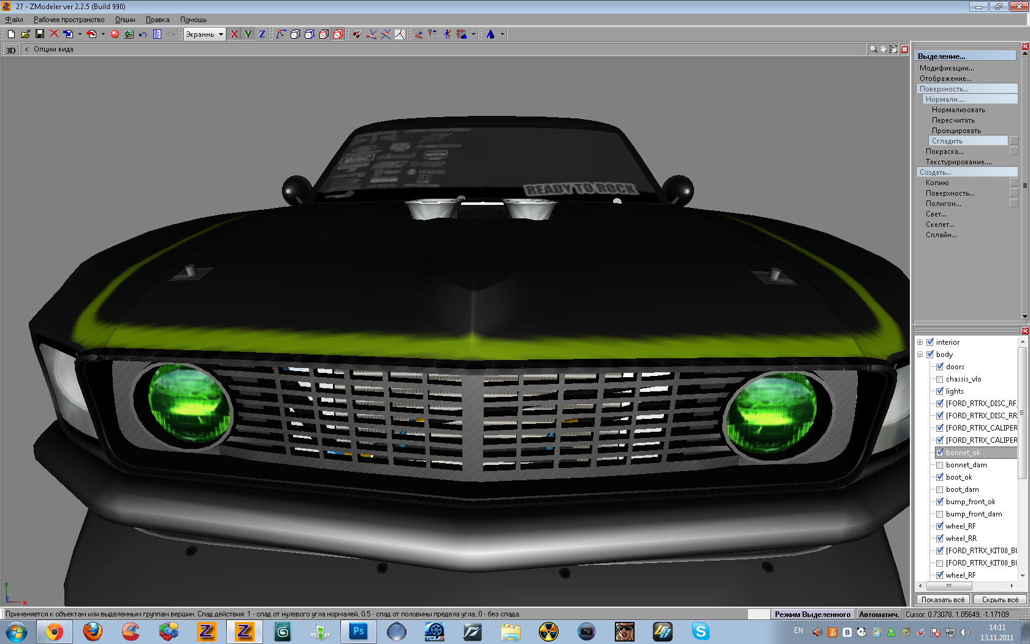Open the folder icon in the toolbar
This screenshot has height=644, width=1030.
point(25,34)
